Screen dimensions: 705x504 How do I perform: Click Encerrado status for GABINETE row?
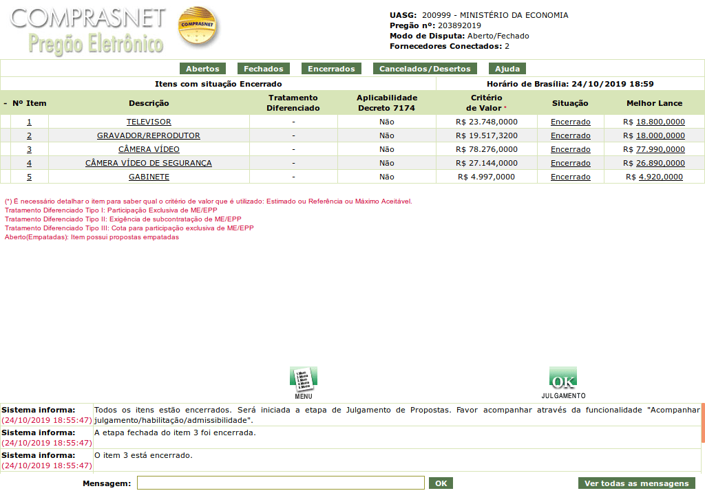(571, 177)
